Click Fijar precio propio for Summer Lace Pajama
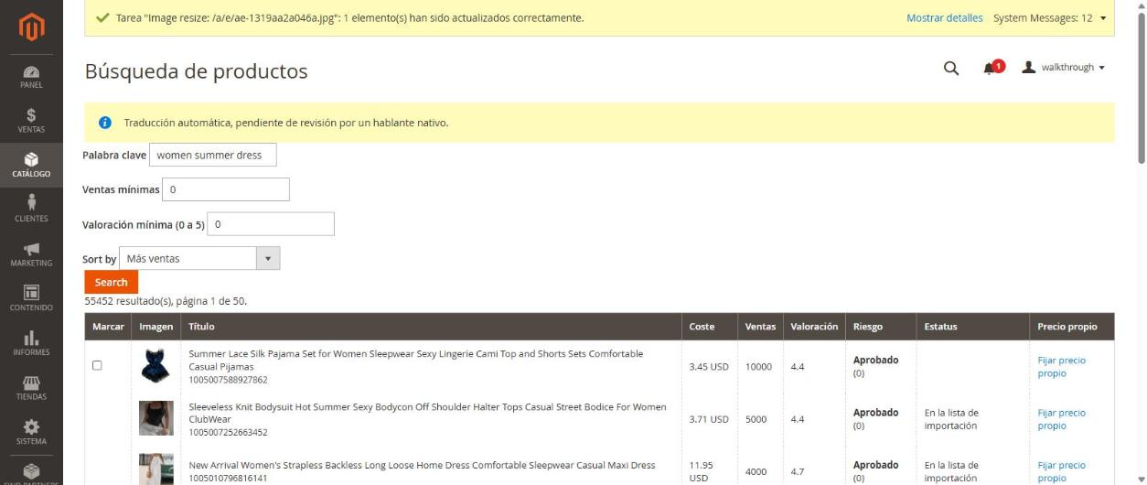 1061,367
